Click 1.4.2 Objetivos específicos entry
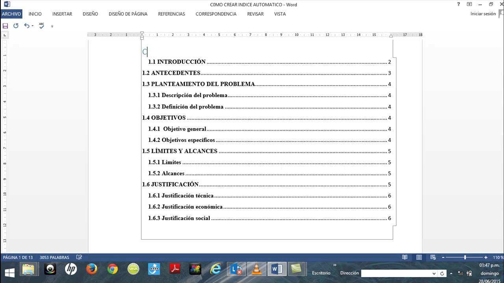504x283 pixels. 269,140
